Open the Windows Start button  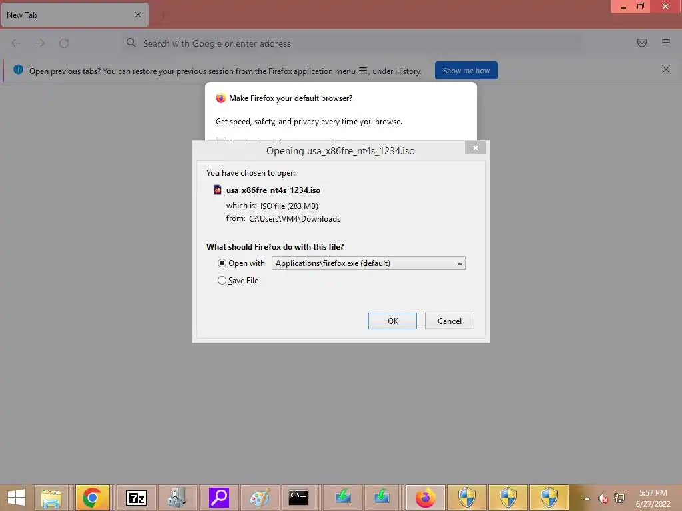tap(17, 498)
